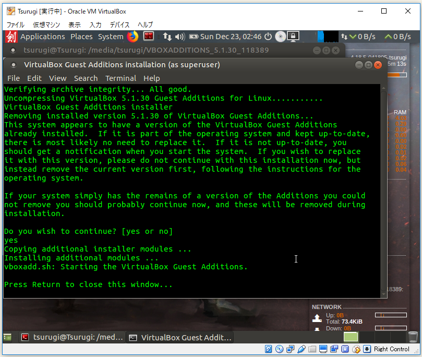Click 'Right Control' host key label
This screenshot has height=357, width=422.
pyautogui.click(x=392, y=349)
